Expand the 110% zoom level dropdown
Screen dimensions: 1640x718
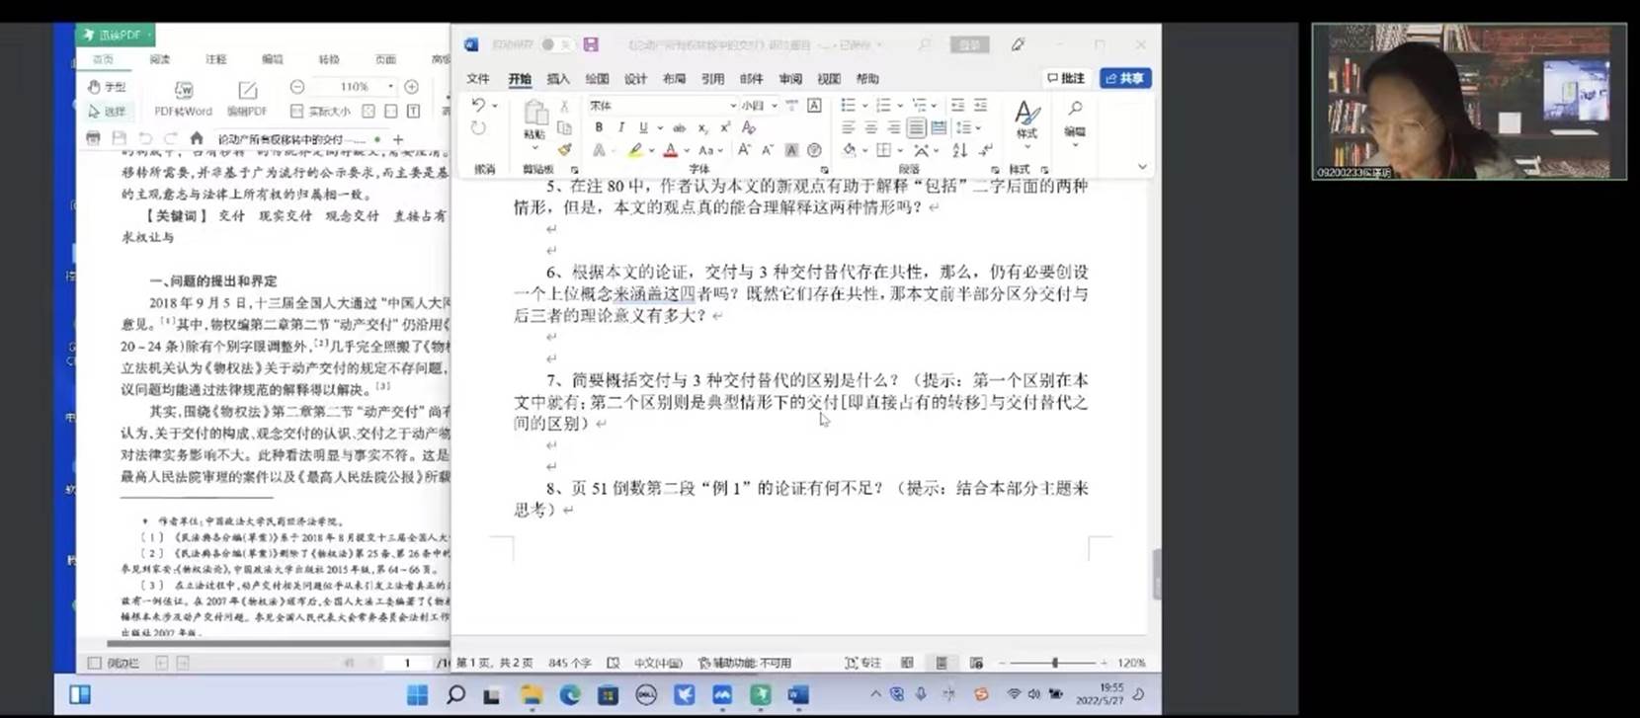coord(390,87)
